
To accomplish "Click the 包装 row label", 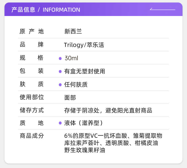I will (32, 71).
